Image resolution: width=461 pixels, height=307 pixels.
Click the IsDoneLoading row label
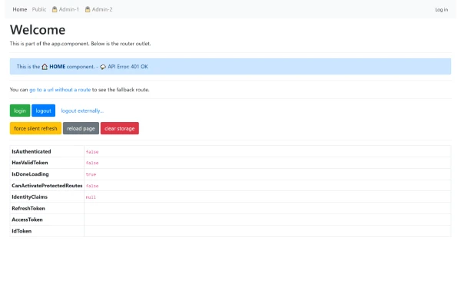pyautogui.click(x=30, y=174)
